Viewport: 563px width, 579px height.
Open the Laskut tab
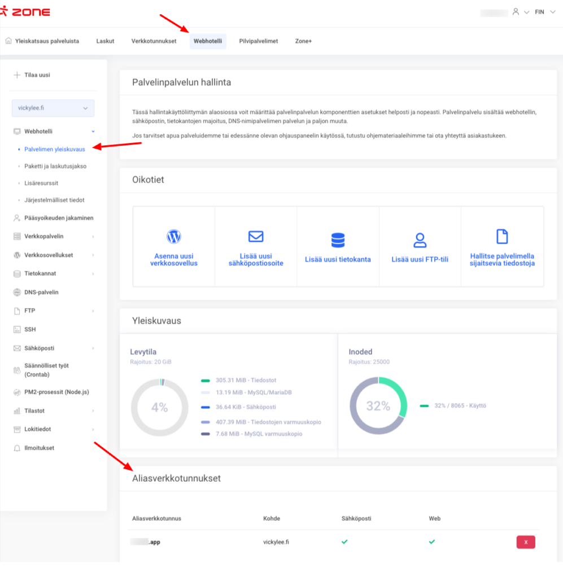(105, 41)
